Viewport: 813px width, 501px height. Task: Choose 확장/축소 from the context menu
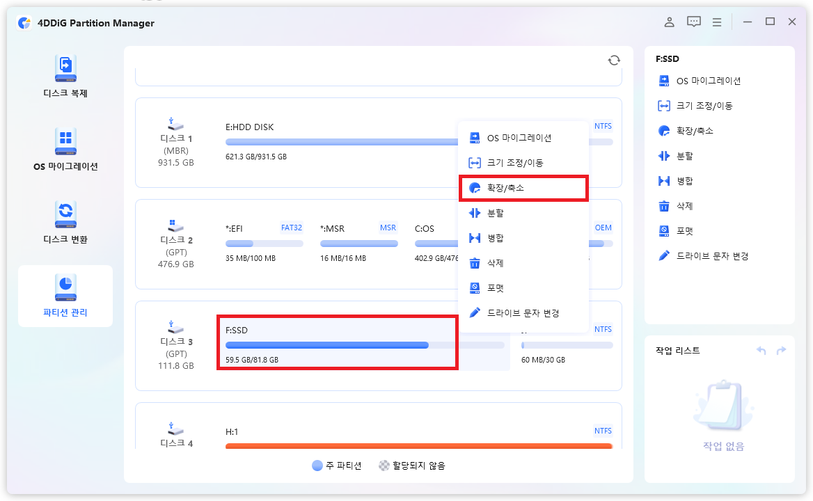(523, 187)
